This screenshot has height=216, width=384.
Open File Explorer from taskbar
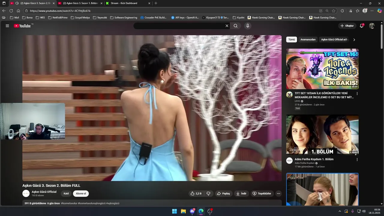click(183, 211)
